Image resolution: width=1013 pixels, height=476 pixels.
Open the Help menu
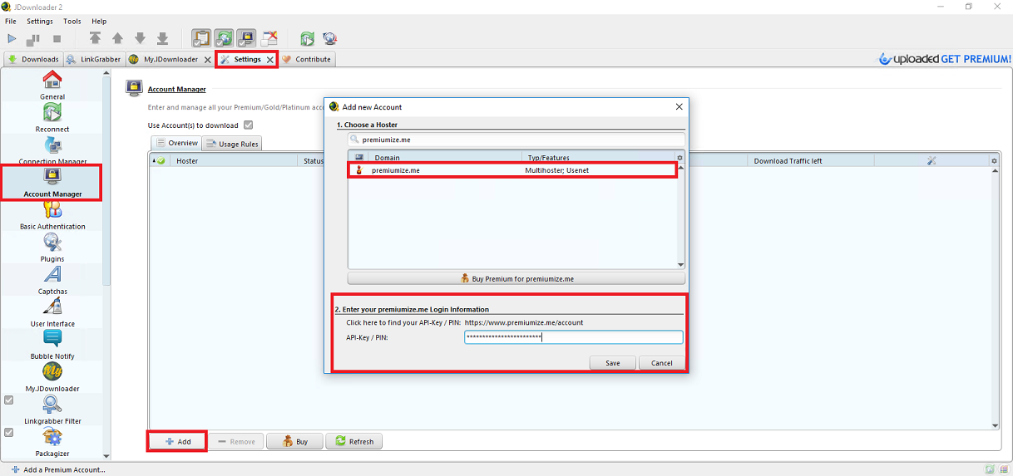point(99,21)
